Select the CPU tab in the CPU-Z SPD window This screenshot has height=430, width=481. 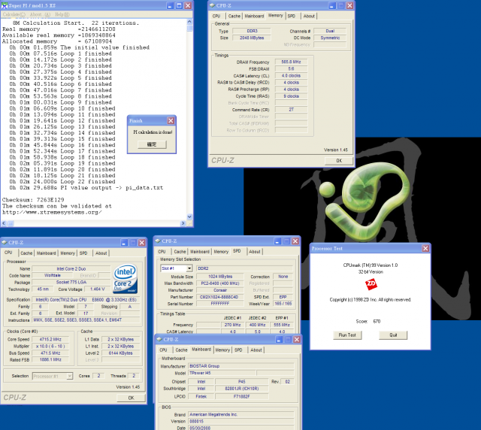tap(162, 252)
